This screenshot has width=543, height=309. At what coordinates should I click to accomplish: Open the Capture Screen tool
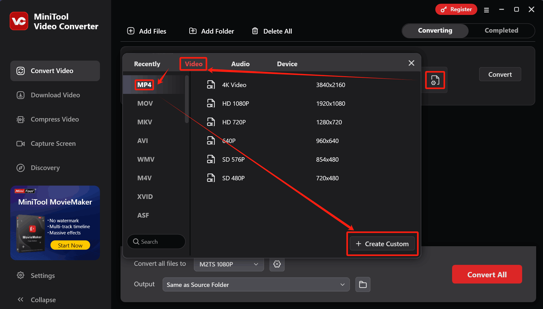pyautogui.click(x=53, y=144)
